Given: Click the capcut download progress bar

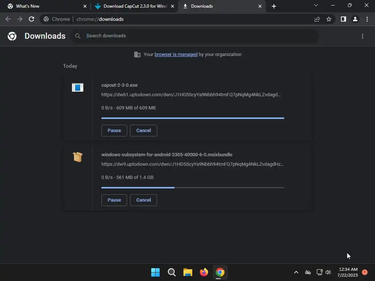Looking at the screenshot, I should pyautogui.click(x=193, y=118).
